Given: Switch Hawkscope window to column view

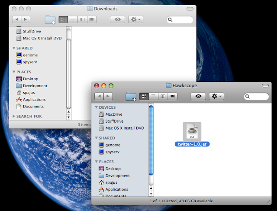Looking at the screenshot, I should pos(162,96).
